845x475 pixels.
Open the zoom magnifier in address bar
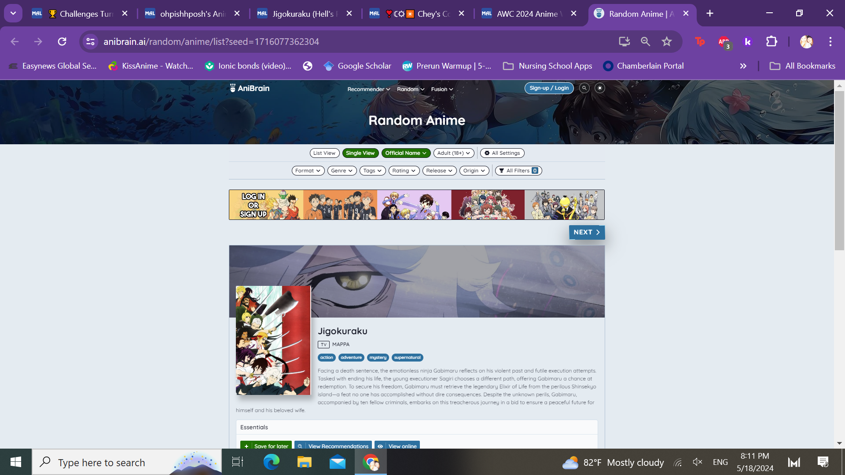pos(645,41)
